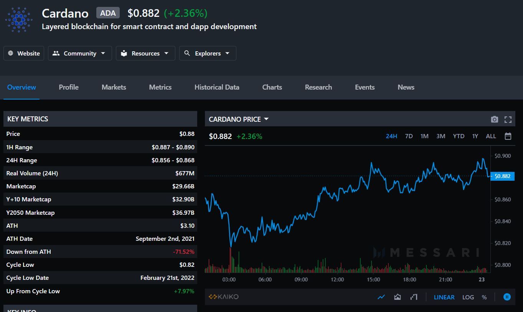Switch to area chart type

[x=398, y=297]
